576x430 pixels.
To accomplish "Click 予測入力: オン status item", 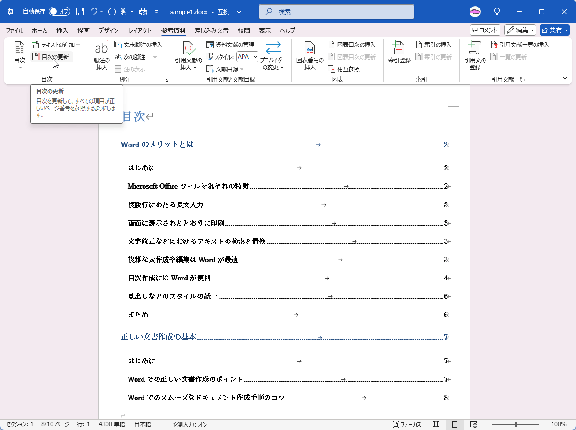I will [x=189, y=424].
